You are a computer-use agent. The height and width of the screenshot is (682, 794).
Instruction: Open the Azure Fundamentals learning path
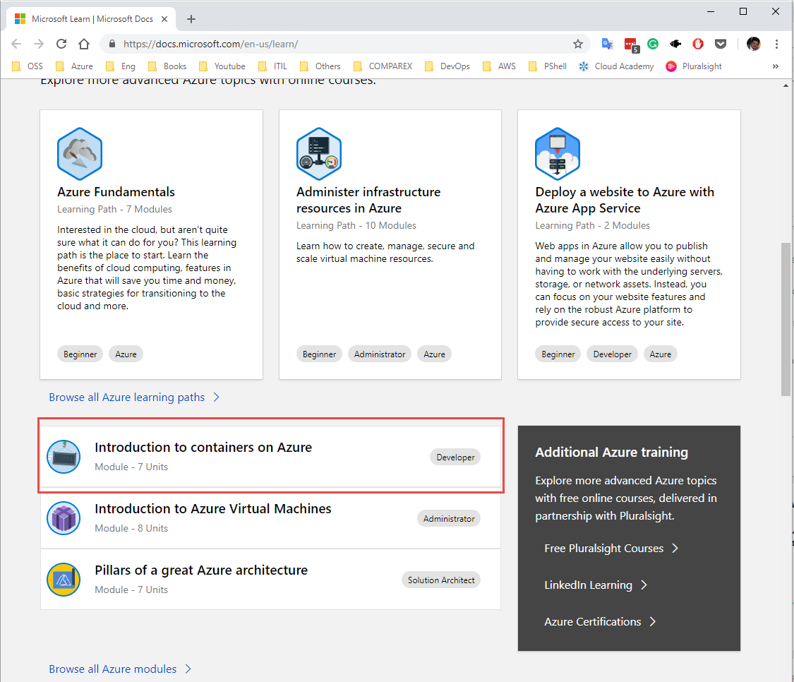click(116, 192)
